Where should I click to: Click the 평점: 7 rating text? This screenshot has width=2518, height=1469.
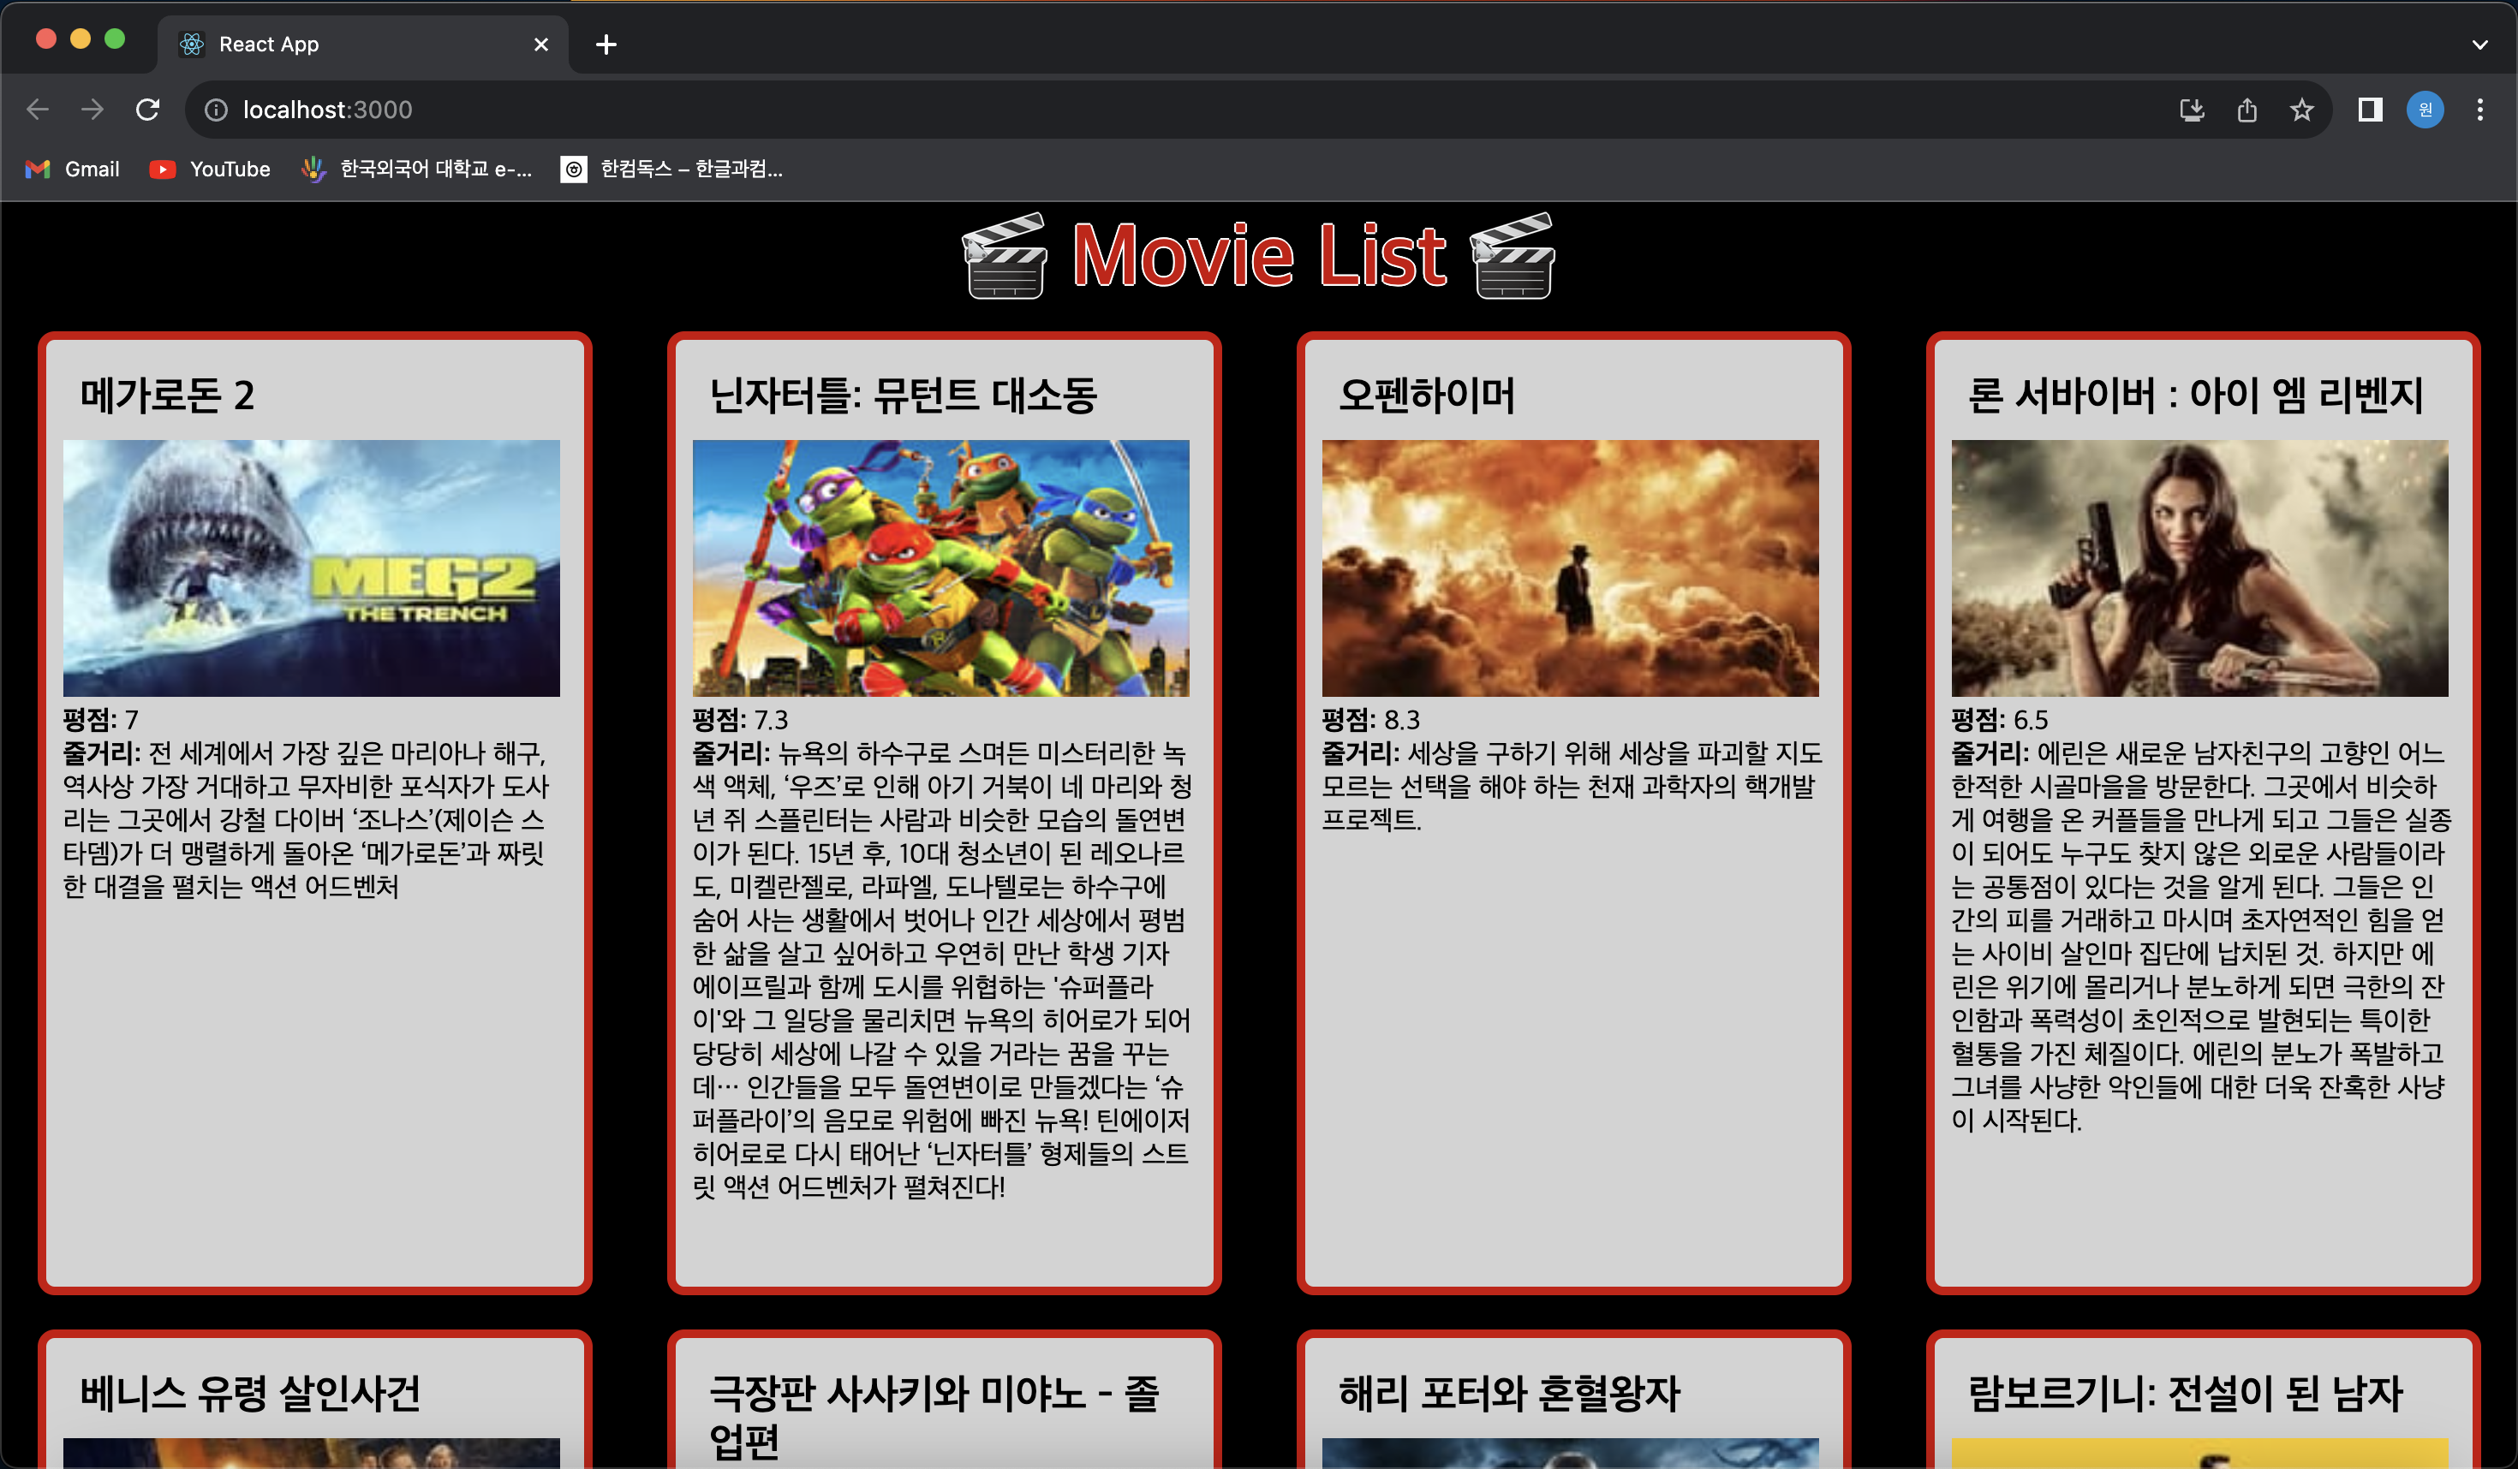point(101,719)
